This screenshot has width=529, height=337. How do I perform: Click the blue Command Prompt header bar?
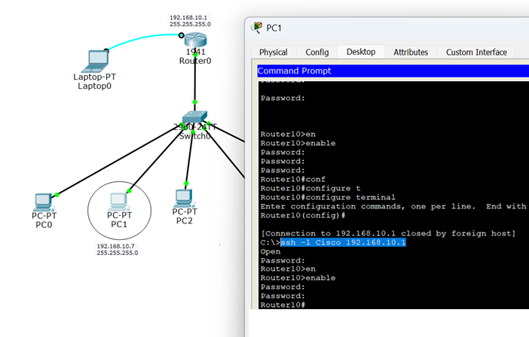(392, 71)
